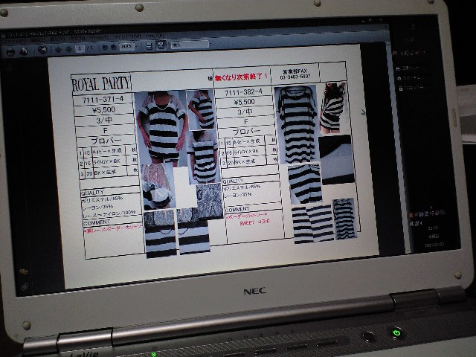This screenshot has height=357, width=476.
Task: Open the third menu bar item
Action: [58, 39]
